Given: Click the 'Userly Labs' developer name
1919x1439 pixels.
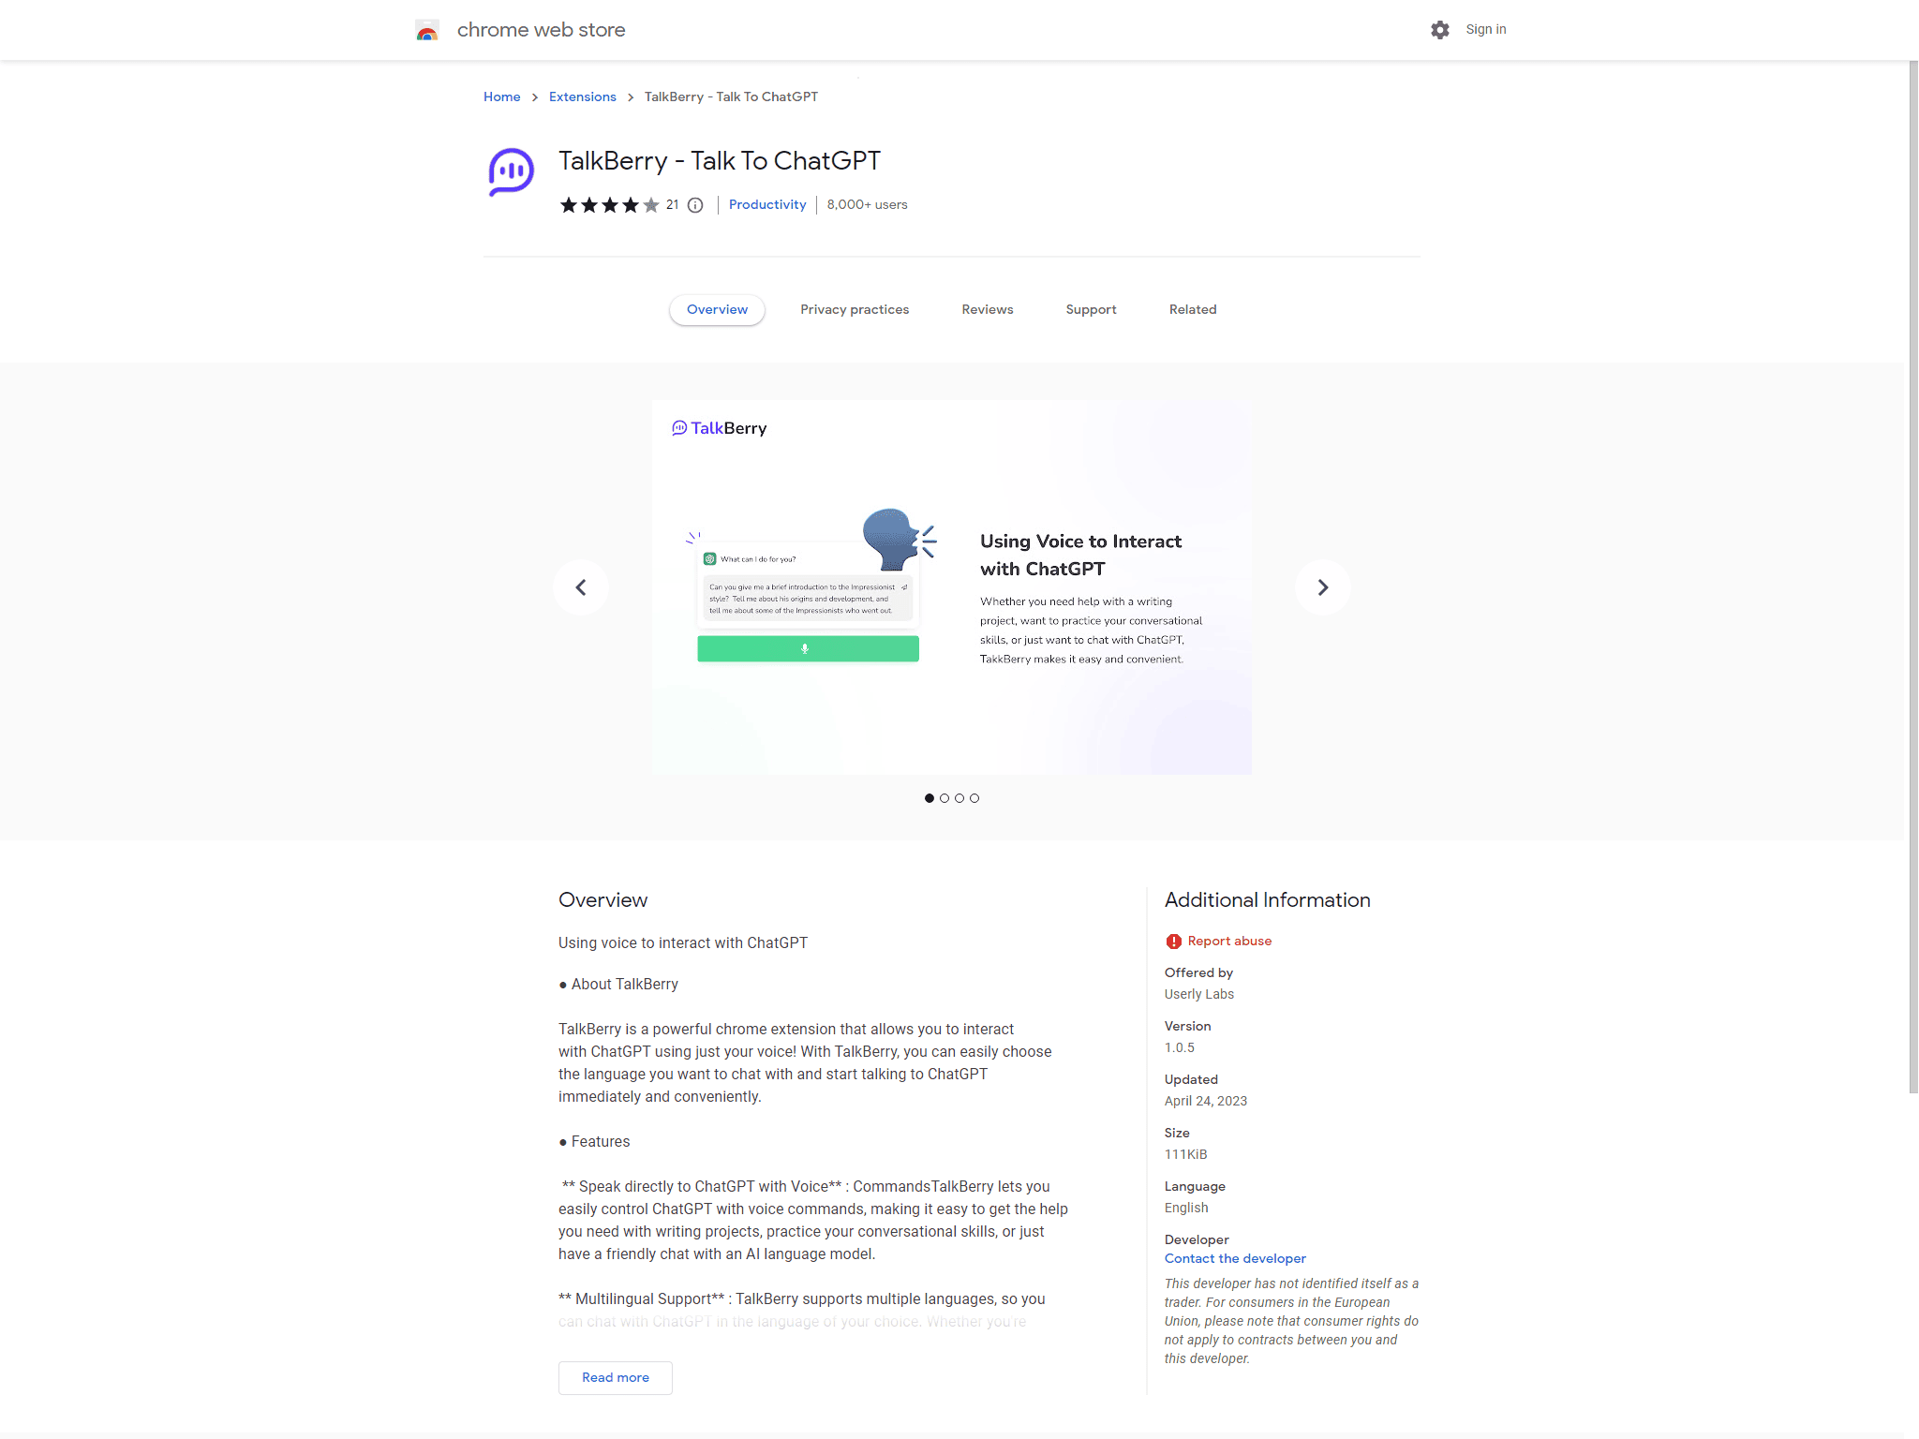Looking at the screenshot, I should 1199,995.
